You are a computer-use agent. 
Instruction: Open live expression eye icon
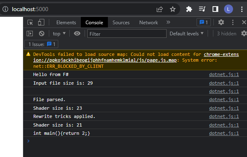[x=77, y=33]
